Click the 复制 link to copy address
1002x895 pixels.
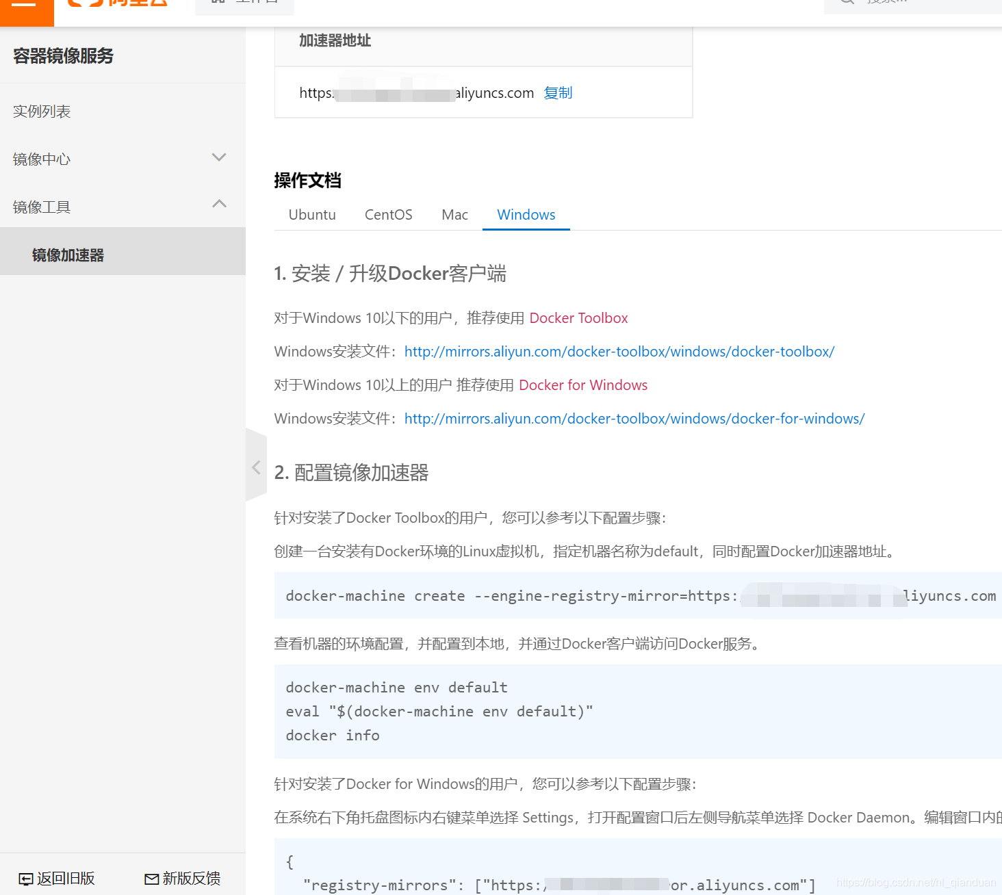coord(558,93)
